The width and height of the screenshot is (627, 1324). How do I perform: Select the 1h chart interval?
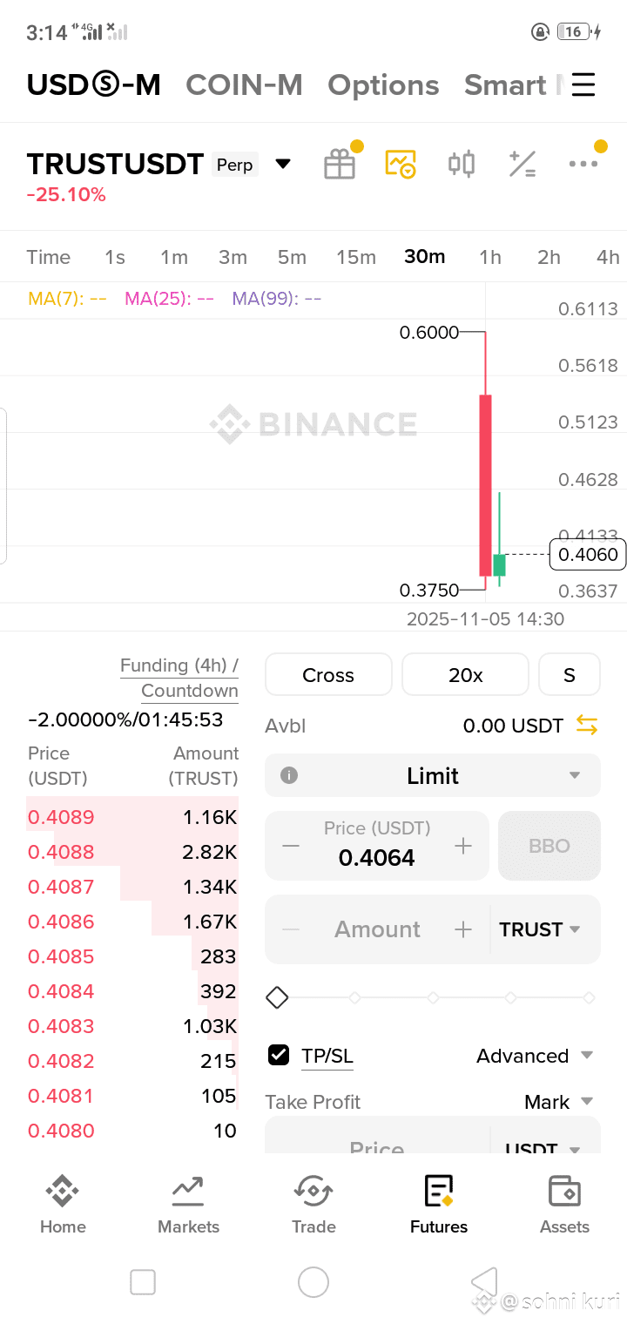pos(490,257)
